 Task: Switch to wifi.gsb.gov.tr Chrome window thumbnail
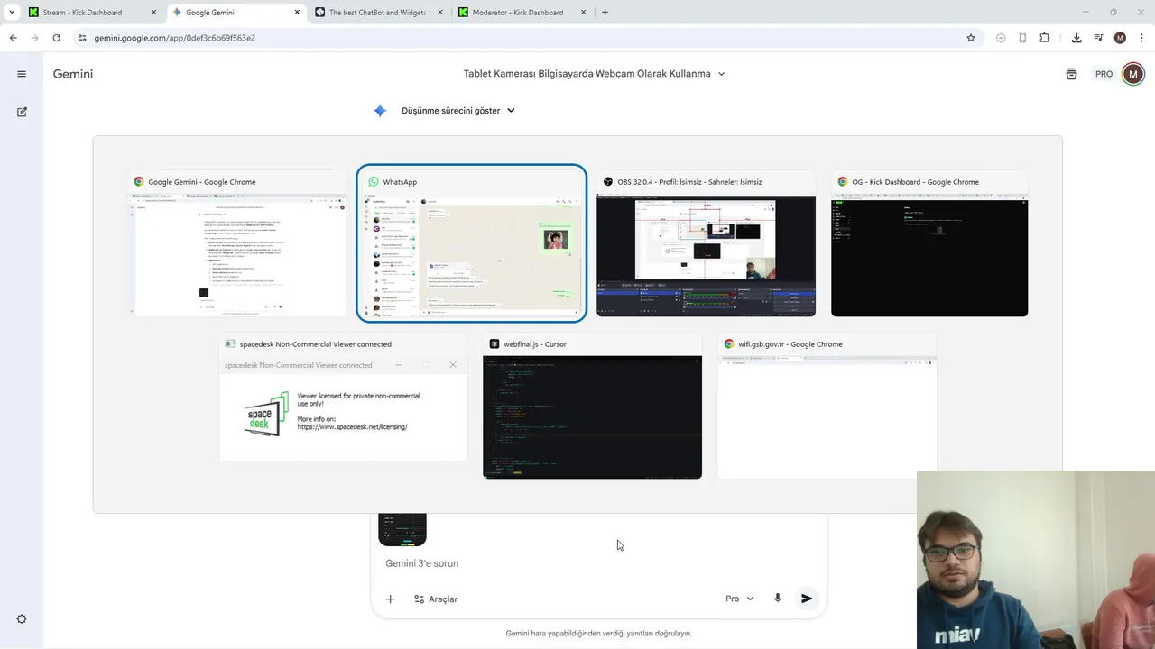827,407
